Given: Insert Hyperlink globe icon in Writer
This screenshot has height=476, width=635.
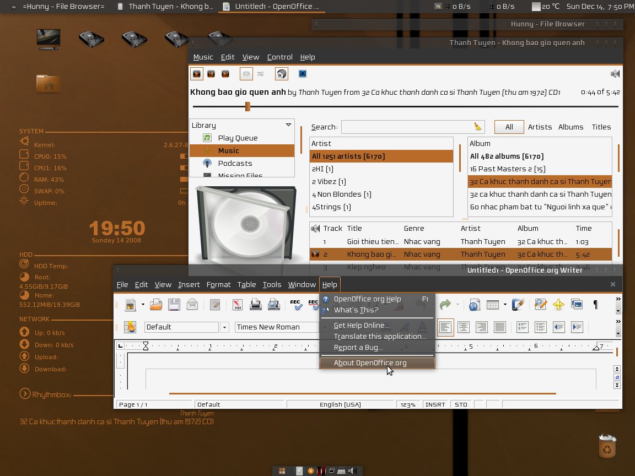Looking at the screenshot, I should (x=474, y=304).
